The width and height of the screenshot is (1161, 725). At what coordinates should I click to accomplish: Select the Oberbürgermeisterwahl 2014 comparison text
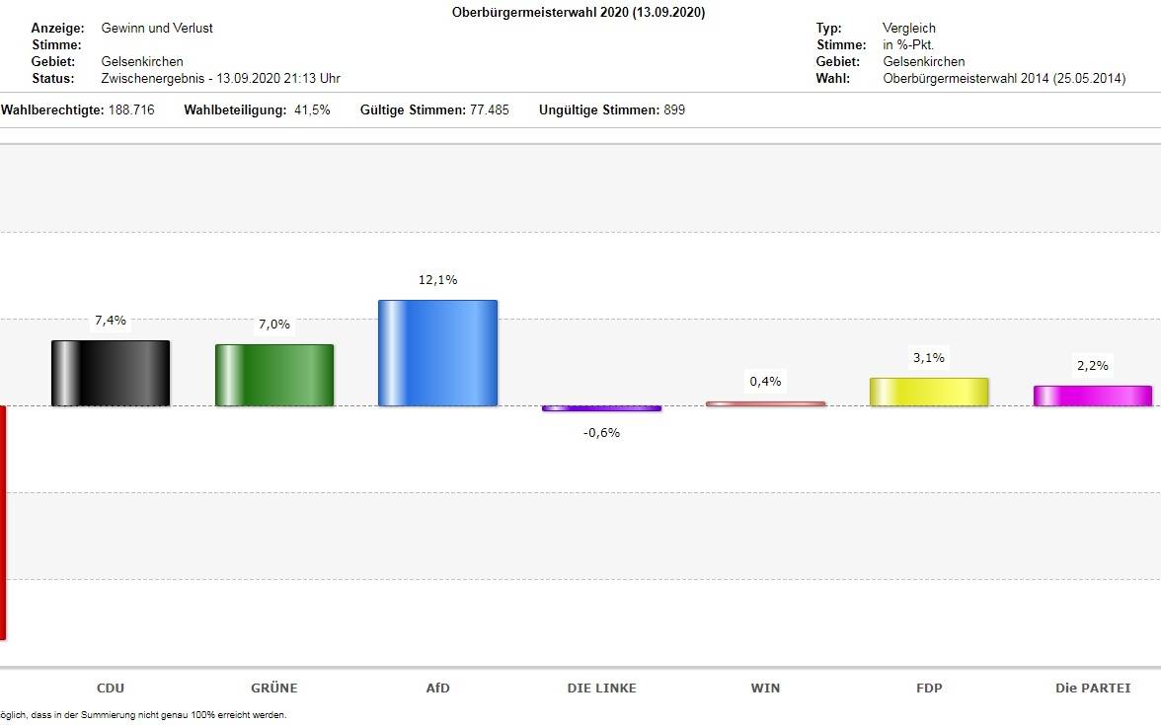[x=1003, y=78]
